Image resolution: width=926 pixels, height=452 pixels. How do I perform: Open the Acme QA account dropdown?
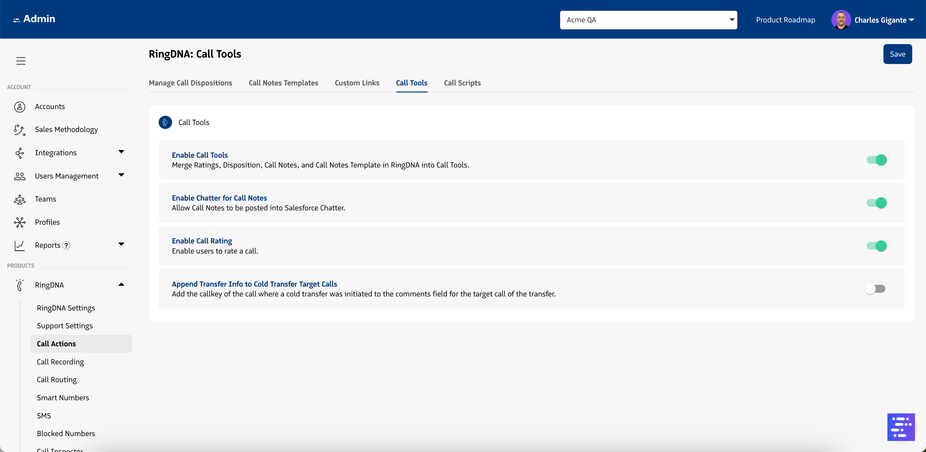point(648,20)
